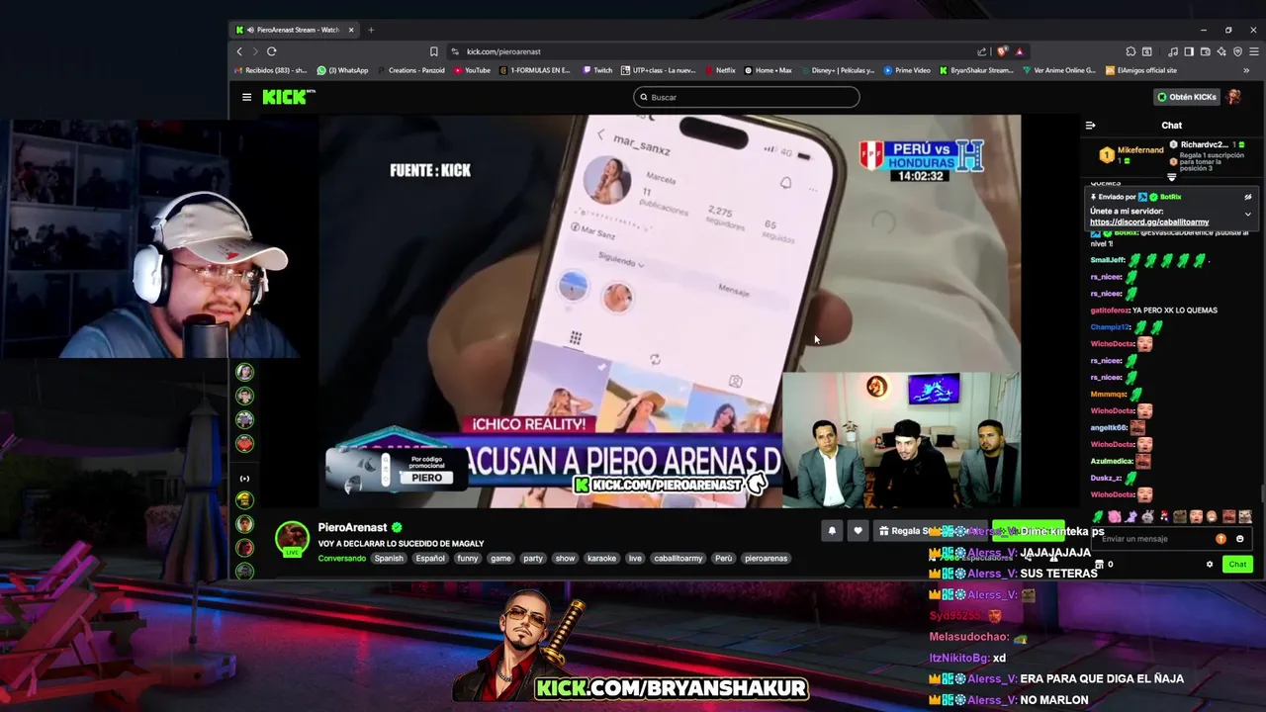Click the bookmark icon in the address bar
1266x712 pixels.
tap(433, 51)
